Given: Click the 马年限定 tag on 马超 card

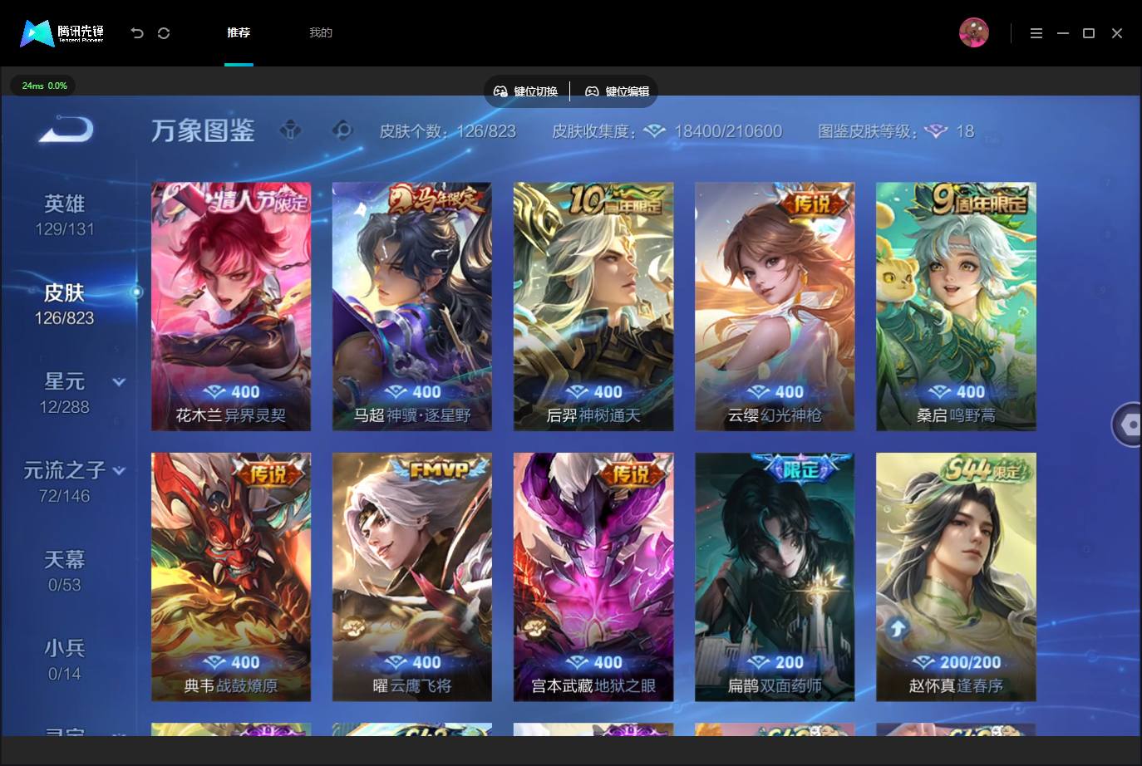Looking at the screenshot, I should click(436, 200).
